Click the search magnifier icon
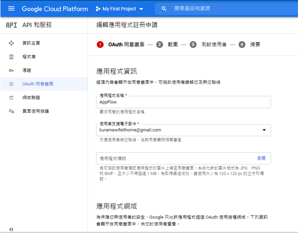 coord(164,9)
